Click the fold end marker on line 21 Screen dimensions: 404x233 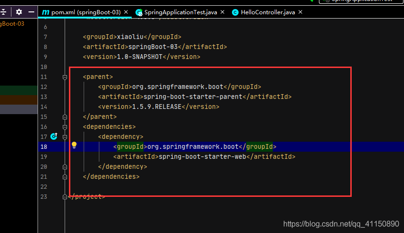[x=65, y=177]
